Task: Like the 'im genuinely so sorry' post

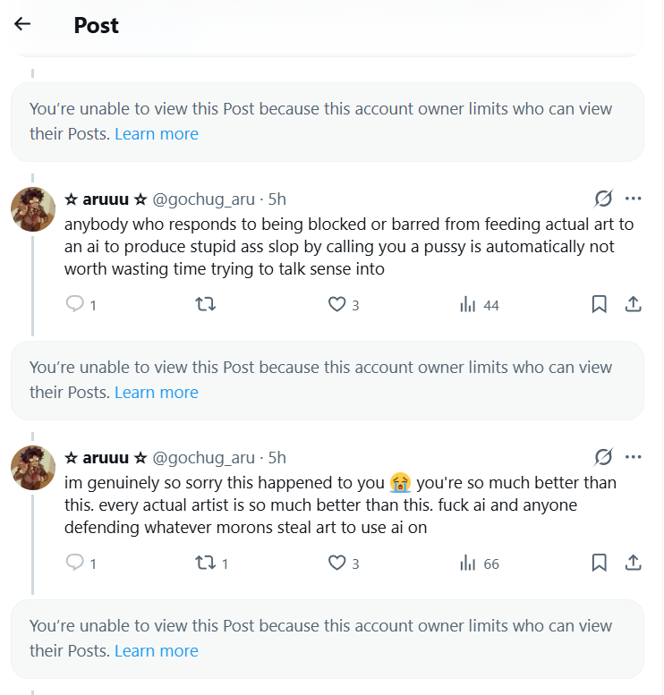Action: (x=336, y=564)
